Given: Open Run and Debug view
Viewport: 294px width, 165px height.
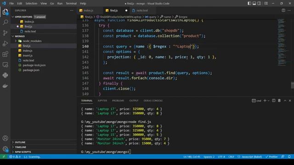Looking at the screenshot, I should click(5, 44).
